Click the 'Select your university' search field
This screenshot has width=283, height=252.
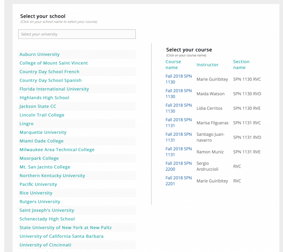tap(77, 34)
